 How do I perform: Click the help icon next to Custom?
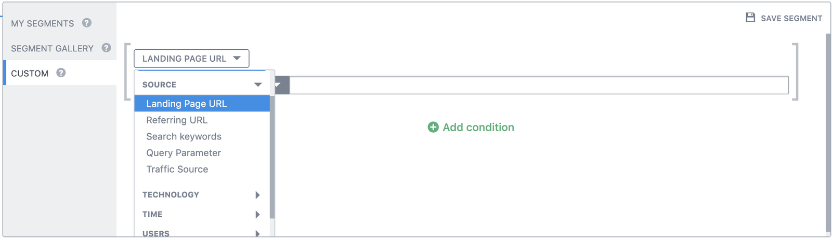[61, 73]
